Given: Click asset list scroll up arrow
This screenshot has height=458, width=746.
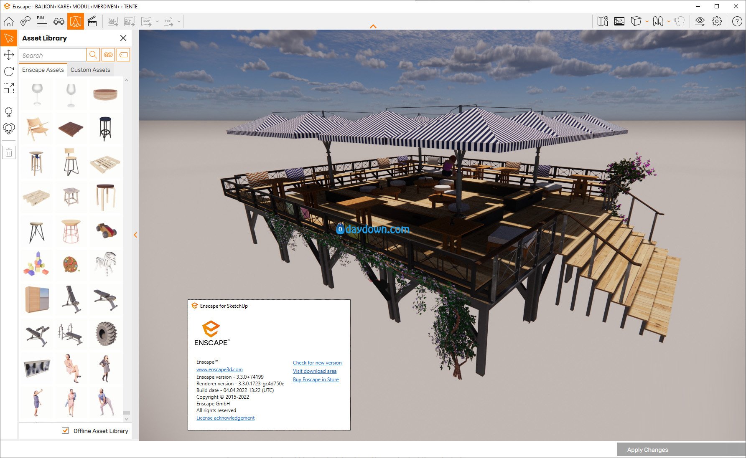Looking at the screenshot, I should click(126, 80).
